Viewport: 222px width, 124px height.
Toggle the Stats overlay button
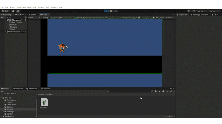point(162,18)
